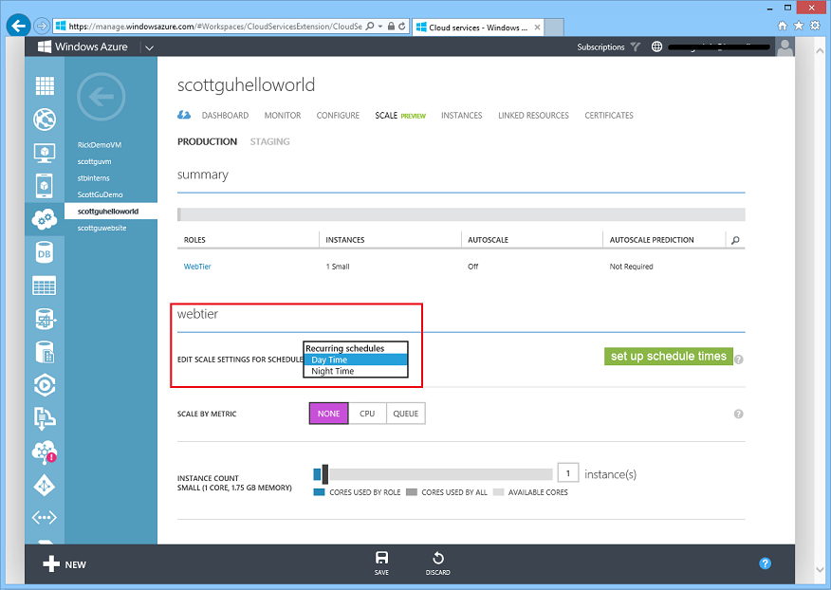
Task: Open the language globe icon in header
Action: (x=656, y=46)
